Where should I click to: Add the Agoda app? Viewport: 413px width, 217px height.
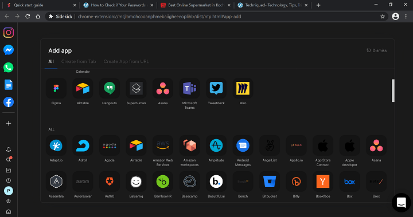click(110, 145)
